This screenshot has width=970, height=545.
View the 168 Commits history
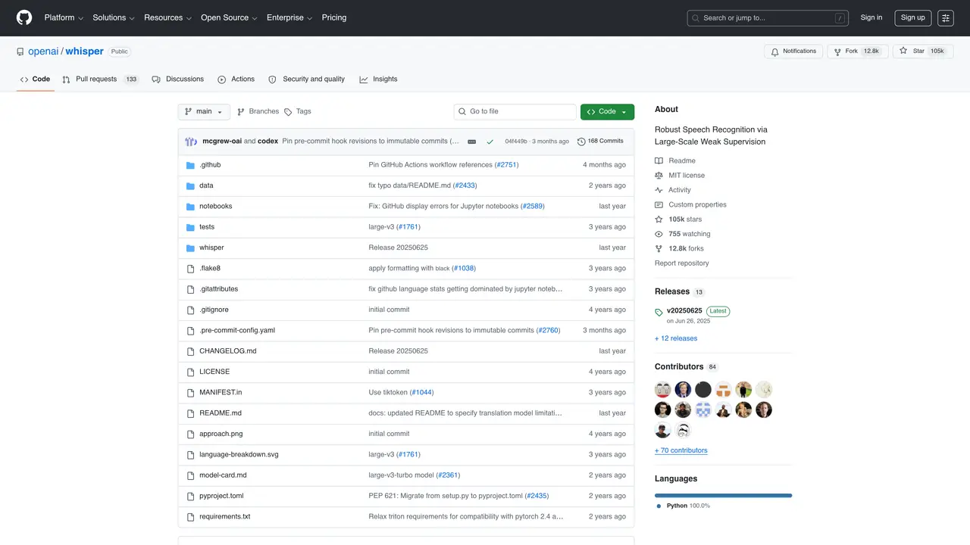(x=600, y=142)
